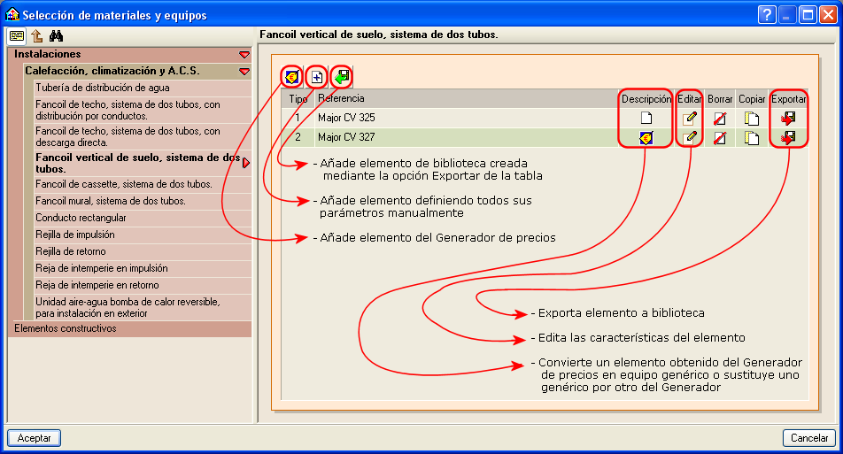Open description of Major CV 325
This screenshot has height=454, width=843.
tap(646, 118)
